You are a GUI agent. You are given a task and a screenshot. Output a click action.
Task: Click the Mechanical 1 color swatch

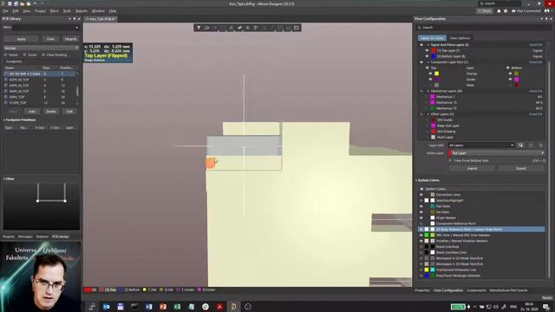(433, 96)
